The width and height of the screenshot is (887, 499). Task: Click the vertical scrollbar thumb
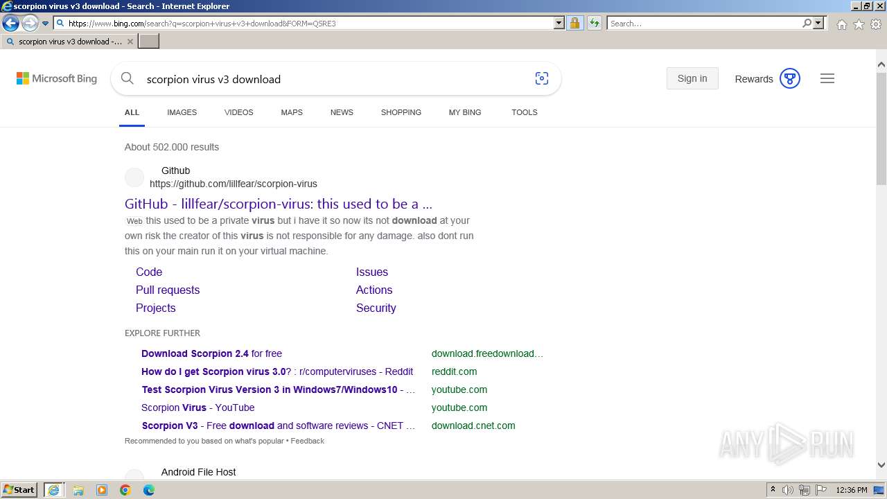click(x=881, y=128)
